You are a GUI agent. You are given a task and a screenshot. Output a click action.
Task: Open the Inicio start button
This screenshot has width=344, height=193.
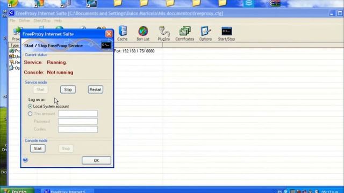[x=17, y=191]
